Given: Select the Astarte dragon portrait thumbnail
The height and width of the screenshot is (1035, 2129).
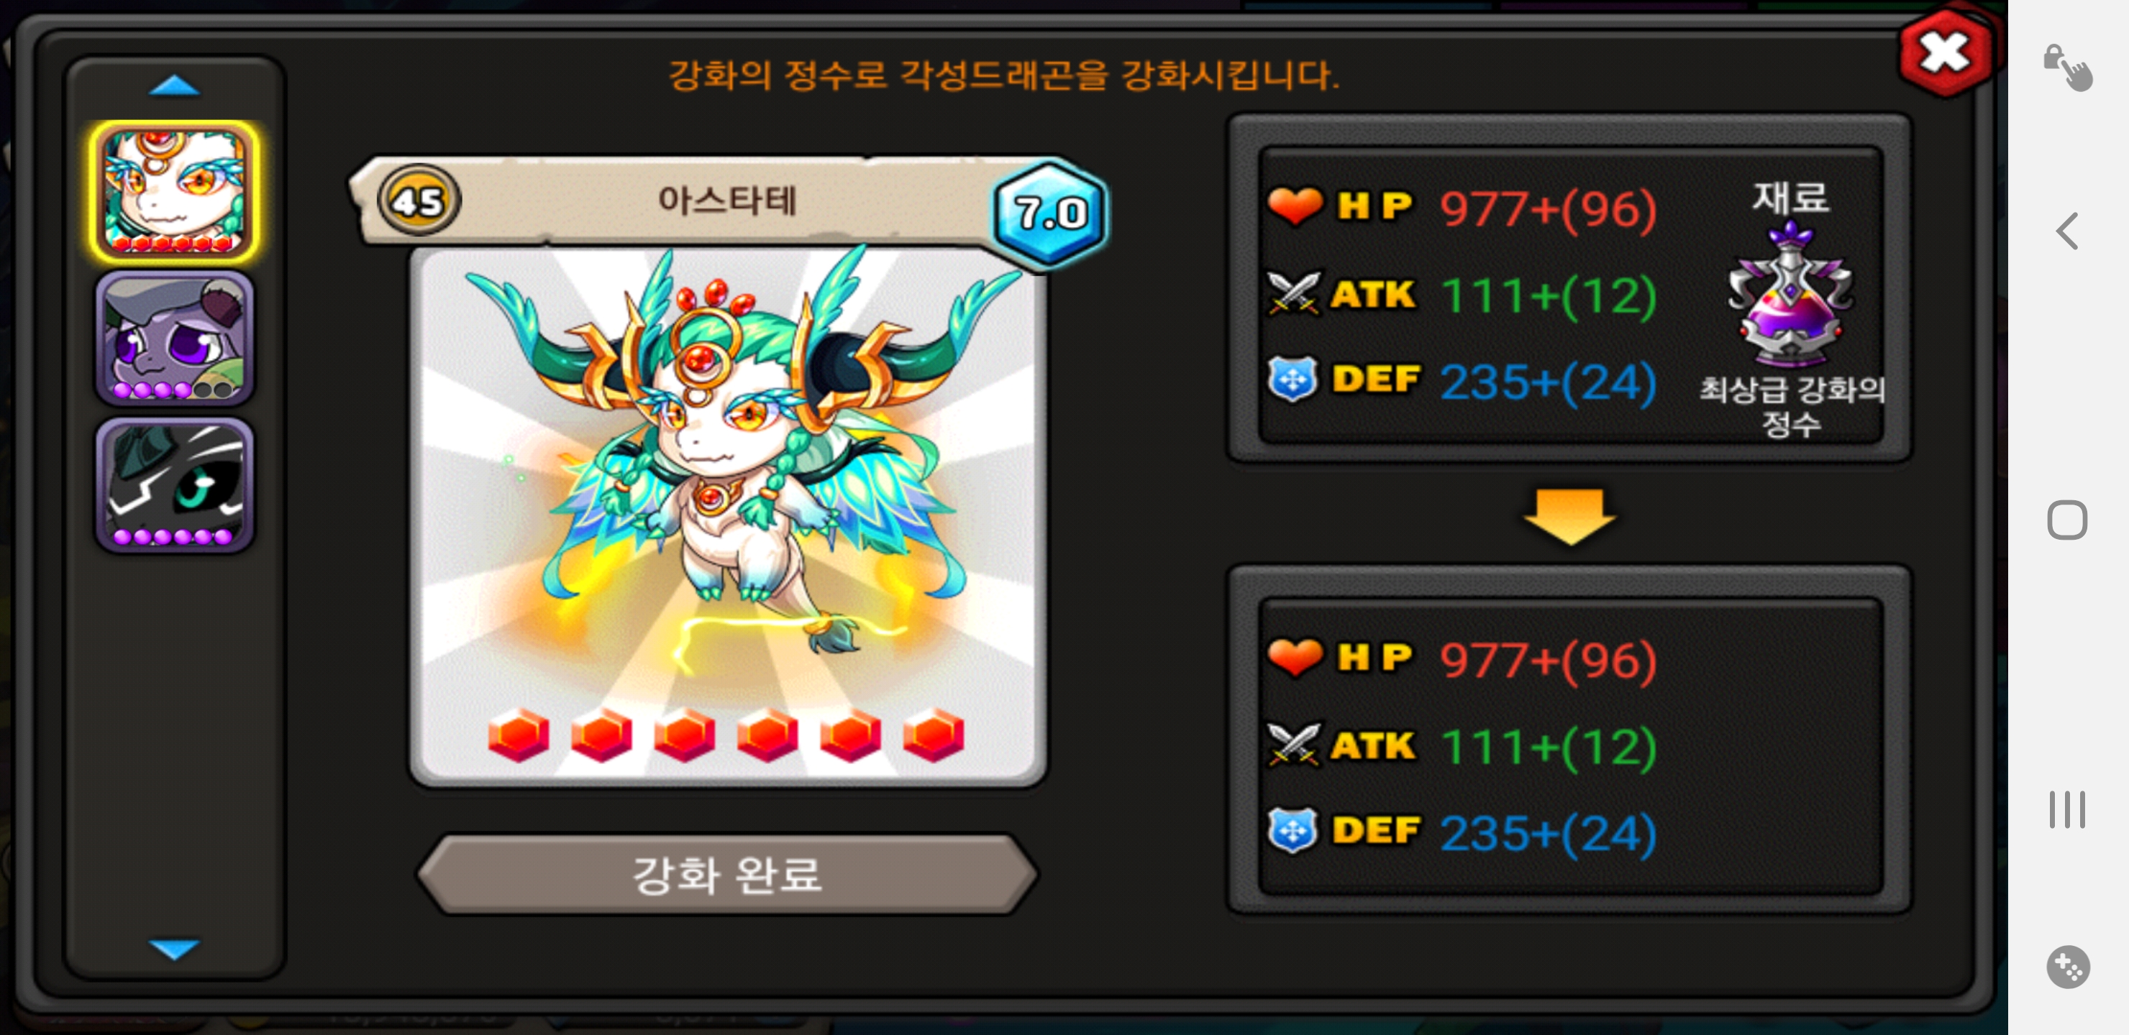Looking at the screenshot, I should pos(174,192).
